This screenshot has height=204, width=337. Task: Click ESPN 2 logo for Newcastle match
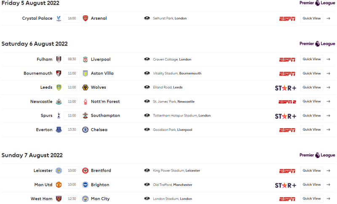click(287, 101)
